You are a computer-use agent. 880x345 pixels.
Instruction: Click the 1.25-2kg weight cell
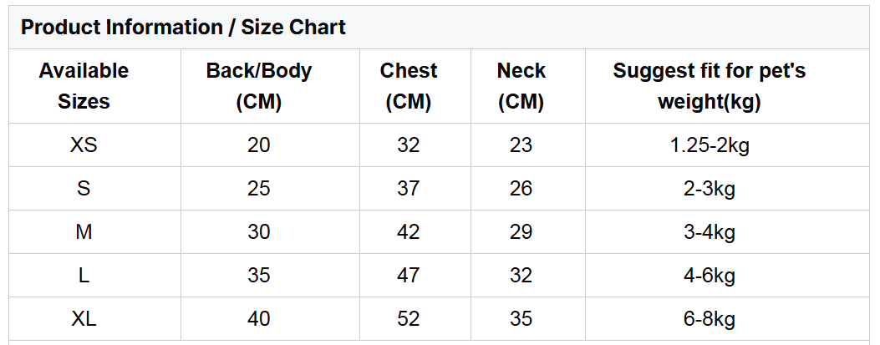pos(710,145)
